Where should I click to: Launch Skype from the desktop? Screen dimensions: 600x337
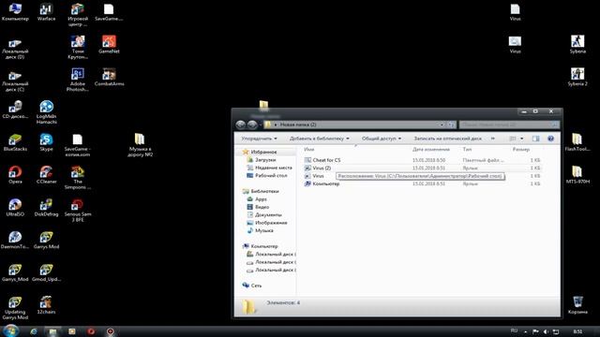[46, 142]
